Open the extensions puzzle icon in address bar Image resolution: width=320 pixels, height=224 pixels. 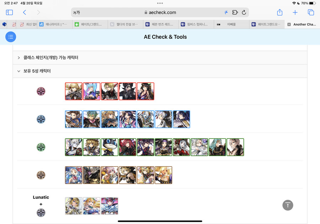(x=235, y=12)
